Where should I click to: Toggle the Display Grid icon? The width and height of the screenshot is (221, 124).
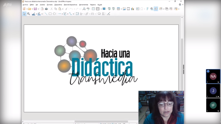click(93, 9)
